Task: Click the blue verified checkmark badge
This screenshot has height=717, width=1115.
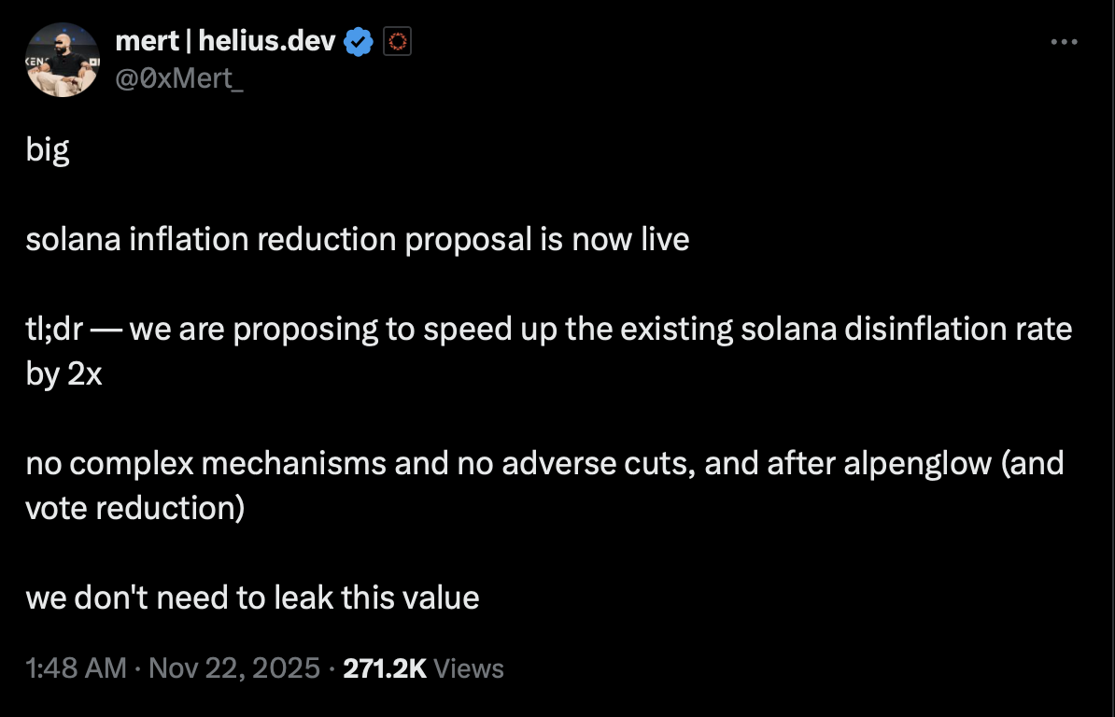Action: (x=360, y=41)
